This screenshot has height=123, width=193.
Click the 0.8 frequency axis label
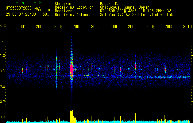(3, 86)
